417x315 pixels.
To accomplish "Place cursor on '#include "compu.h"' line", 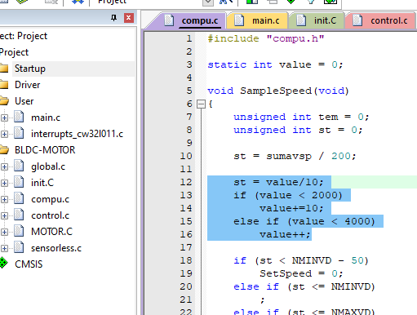I will coord(266,38).
